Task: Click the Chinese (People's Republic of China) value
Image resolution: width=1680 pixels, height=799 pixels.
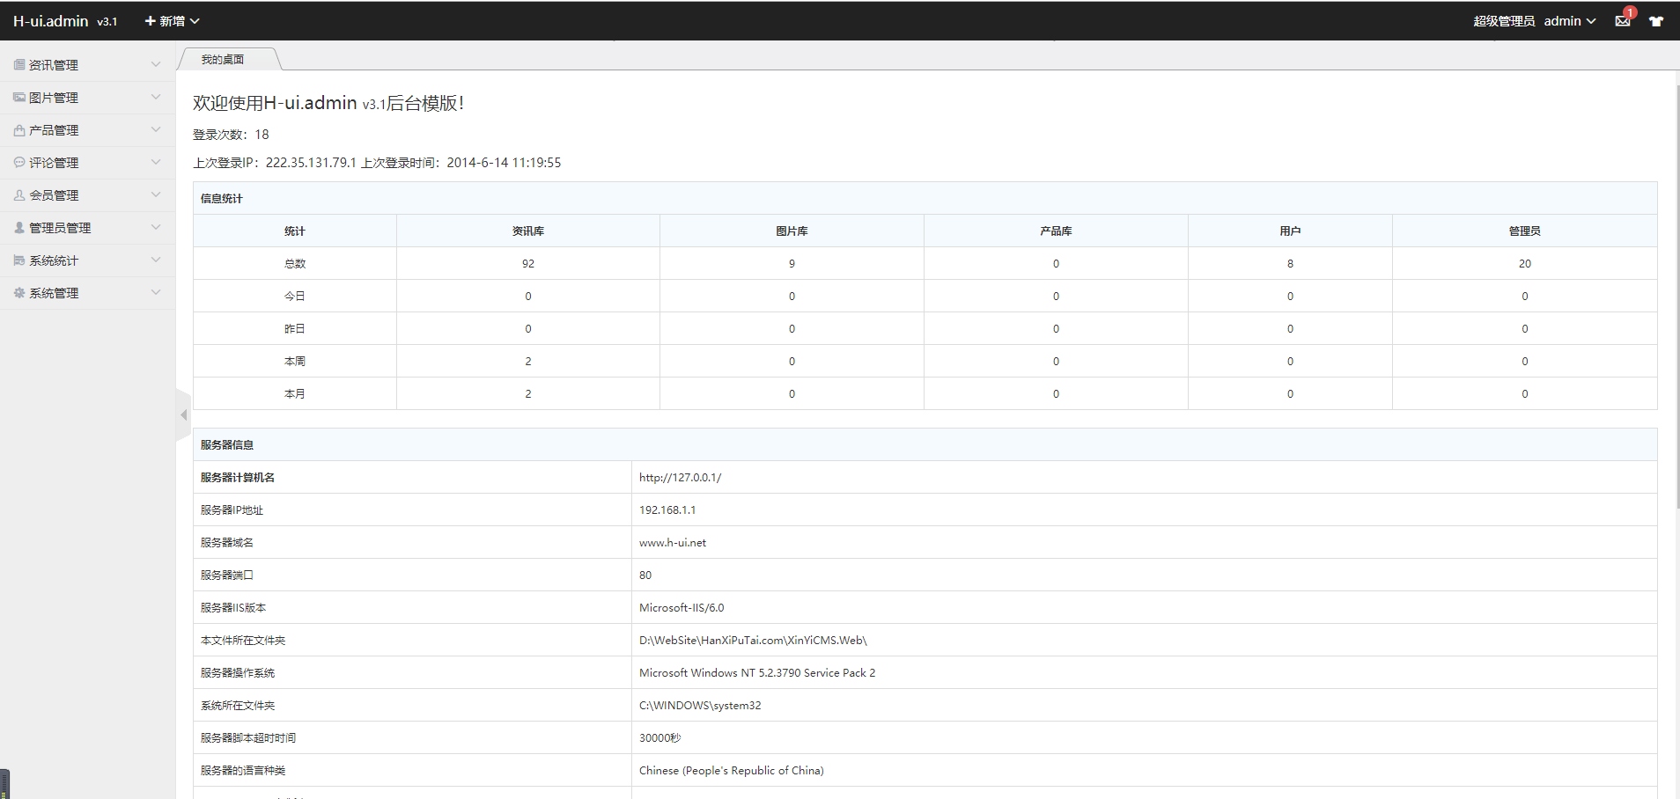Action: coord(732,771)
